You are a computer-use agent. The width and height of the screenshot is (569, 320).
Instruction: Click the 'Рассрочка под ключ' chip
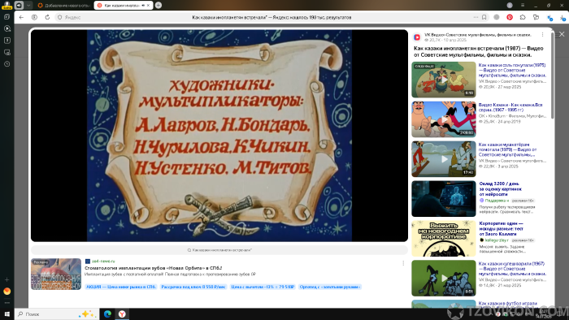tap(193, 287)
